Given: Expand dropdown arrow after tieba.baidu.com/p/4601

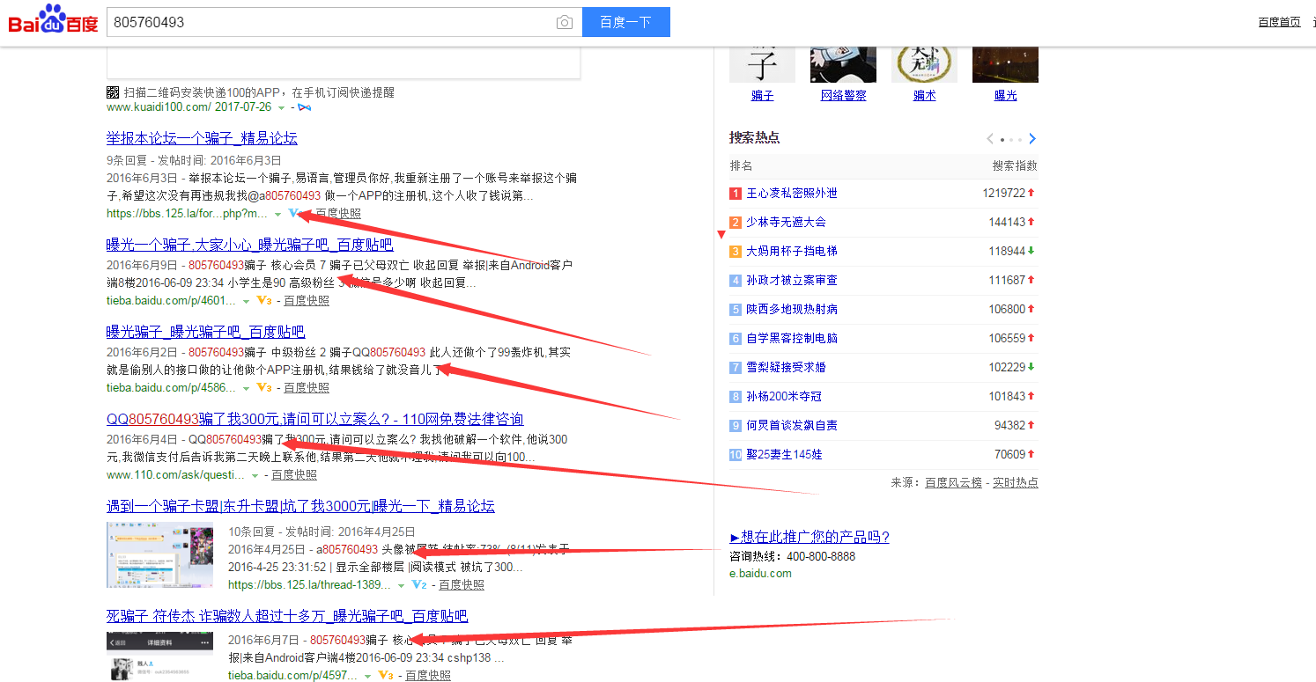Looking at the screenshot, I should pyautogui.click(x=246, y=301).
